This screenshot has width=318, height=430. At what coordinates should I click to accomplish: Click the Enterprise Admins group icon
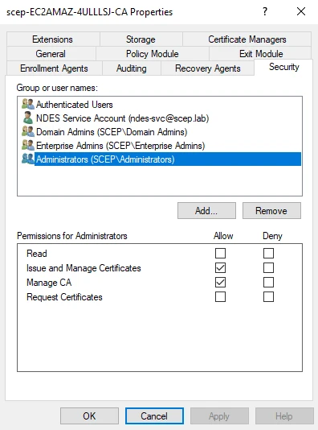(28, 145)
